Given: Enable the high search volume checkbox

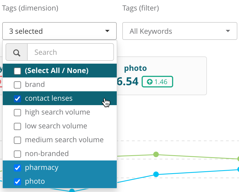Looking at the screenshot, I should [17, 112].
